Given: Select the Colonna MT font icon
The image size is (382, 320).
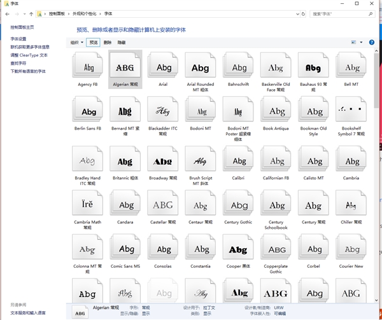Looking at the screenshot, I should (87, 247).
